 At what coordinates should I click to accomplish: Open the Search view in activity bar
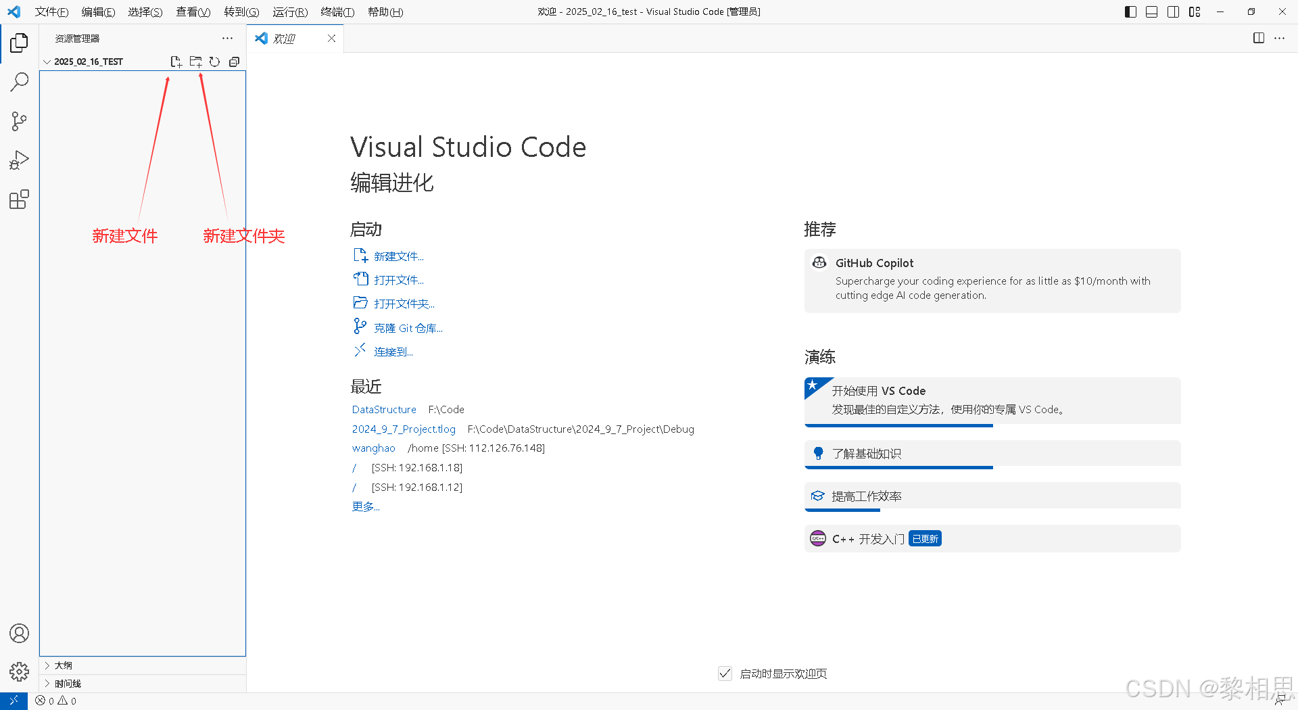click(x=19, y=82)
